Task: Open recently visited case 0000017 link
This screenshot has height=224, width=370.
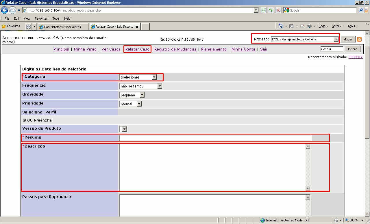Action: point(356,57)
